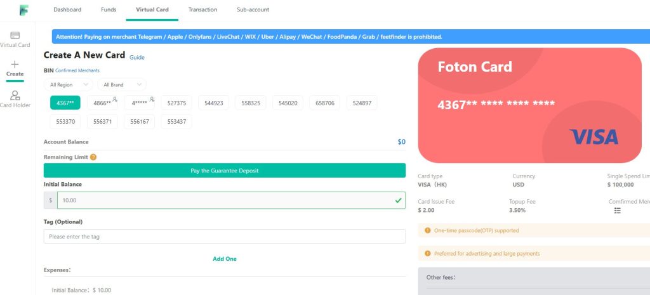This screenshot has height=295, width=650.
Task: Focus the Tag optional input
Action: point(225,237)
